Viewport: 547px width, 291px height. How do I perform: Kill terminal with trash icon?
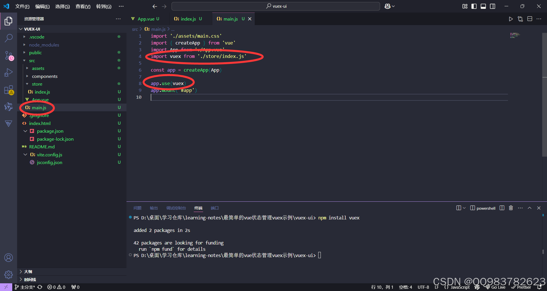coord(511,208)
